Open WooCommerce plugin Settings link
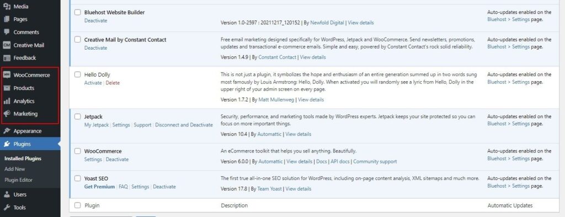 click(93, 160)
